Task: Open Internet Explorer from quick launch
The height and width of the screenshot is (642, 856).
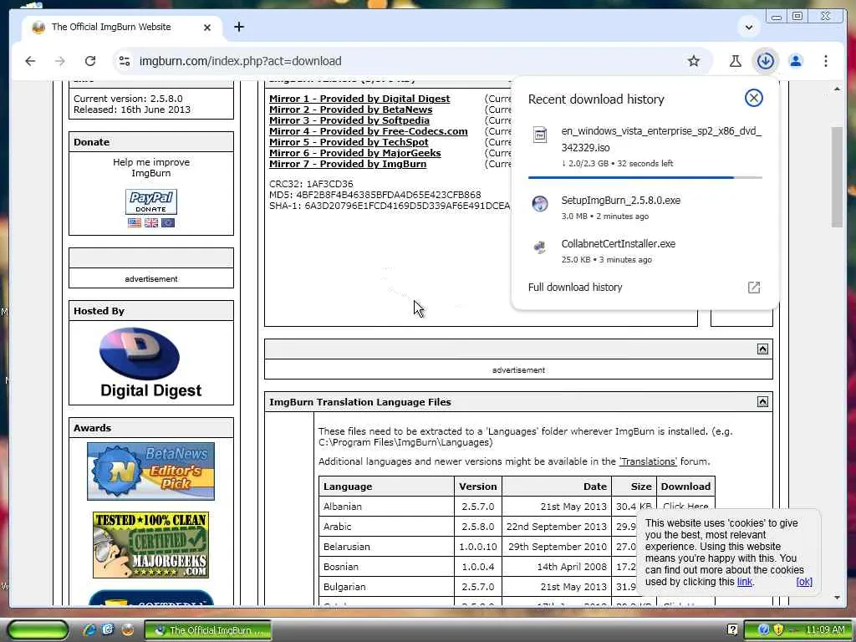Action: (x=89, y=630)
